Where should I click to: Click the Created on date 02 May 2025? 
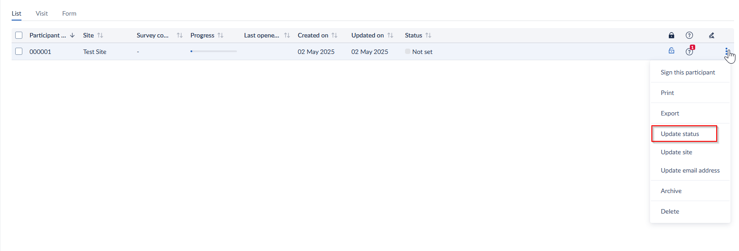316,52
